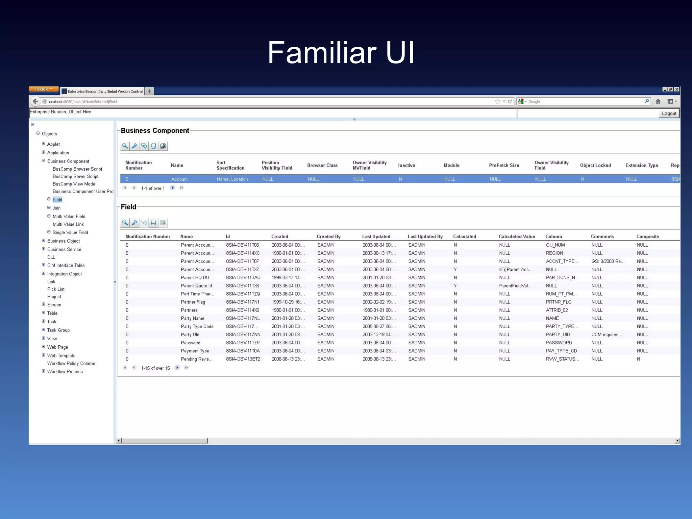Select the Password field row

pyautogui.click(x=400, y=343)
